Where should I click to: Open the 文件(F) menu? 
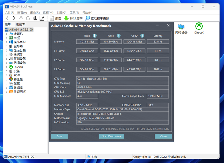click(x=9, y=13)
